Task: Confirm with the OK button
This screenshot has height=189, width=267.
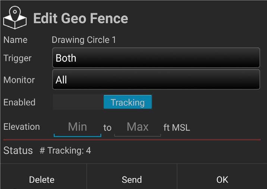Action: click(222, 180)
